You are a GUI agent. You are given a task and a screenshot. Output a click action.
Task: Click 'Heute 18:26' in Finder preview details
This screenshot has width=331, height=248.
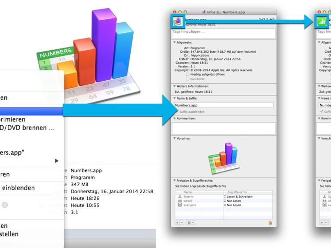click(85, 198)
